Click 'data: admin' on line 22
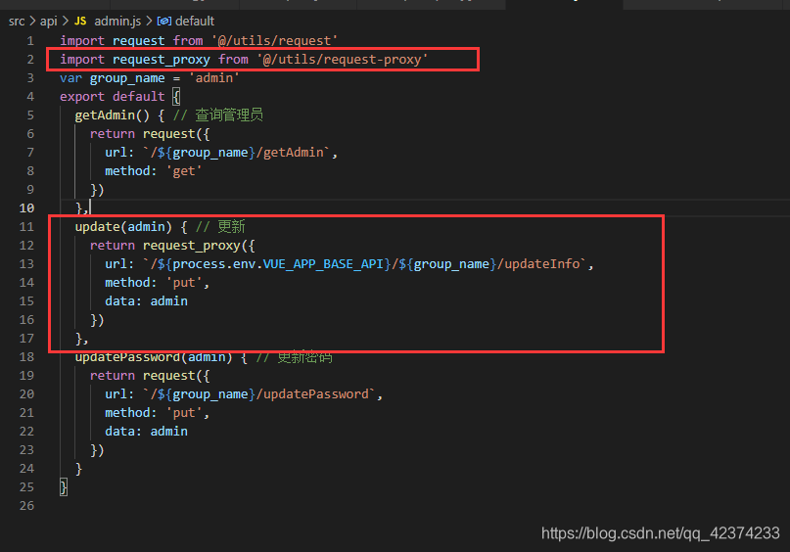790x552 pixels. click(x=146, y=432)
